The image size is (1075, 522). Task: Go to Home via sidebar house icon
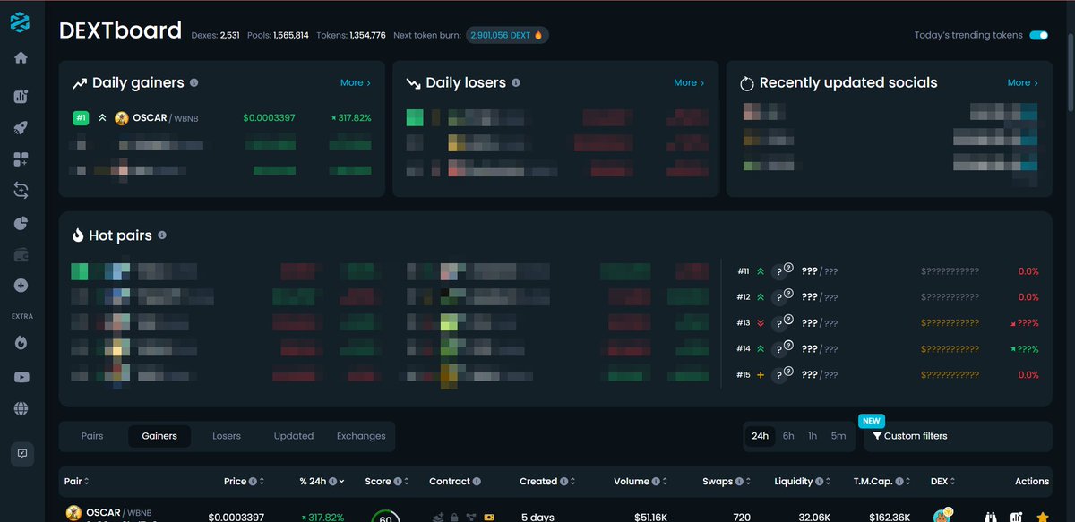[21, 58]
